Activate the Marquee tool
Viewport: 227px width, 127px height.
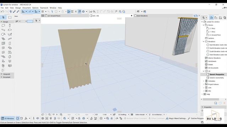point(10,17)
